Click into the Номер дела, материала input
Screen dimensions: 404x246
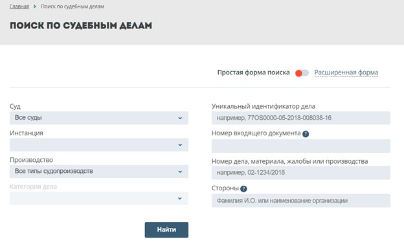coord(301,173)
